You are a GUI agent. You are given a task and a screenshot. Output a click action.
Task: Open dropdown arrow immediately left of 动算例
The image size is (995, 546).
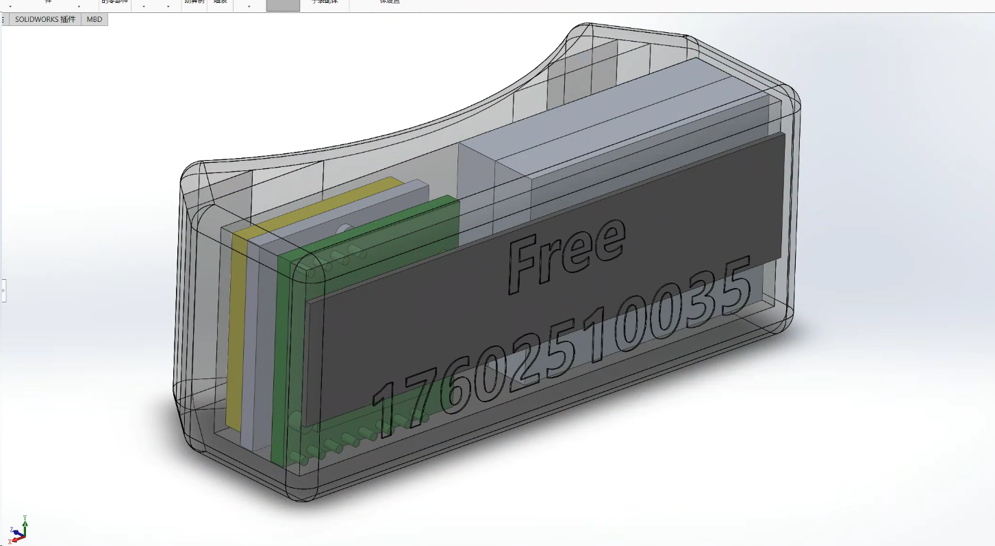[168, 6]
